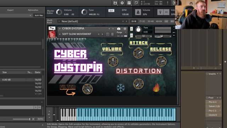Open Kontakt options gear icon

click(x=122, y=3)
